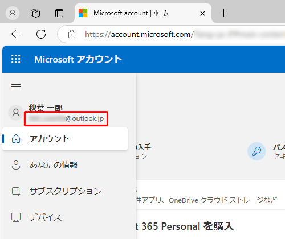Collapse the sidebar with hamburger icon
285x239 pixels.
click(x=16, y=86)
